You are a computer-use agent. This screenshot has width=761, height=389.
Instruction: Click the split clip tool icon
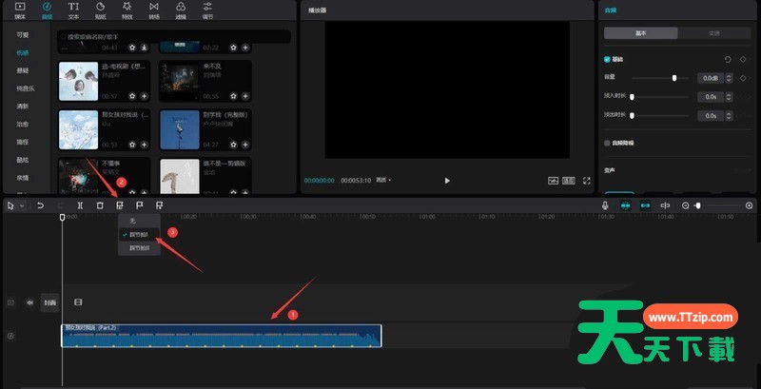point(80,205)
